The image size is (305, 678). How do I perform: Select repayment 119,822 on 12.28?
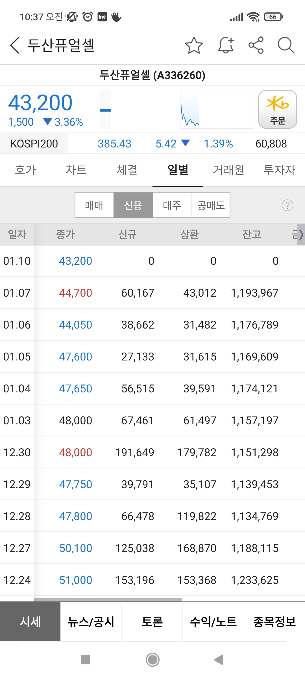point(197,516)
